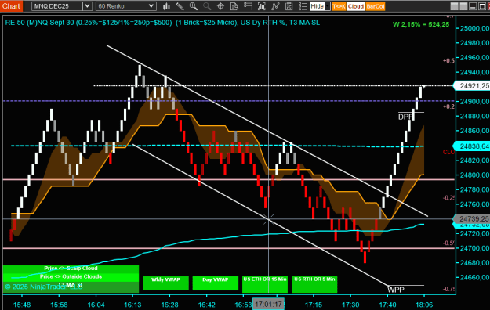Open the chart trader icon
The image size is (490, 310).
pyautogui.click(x=248, y=6)
